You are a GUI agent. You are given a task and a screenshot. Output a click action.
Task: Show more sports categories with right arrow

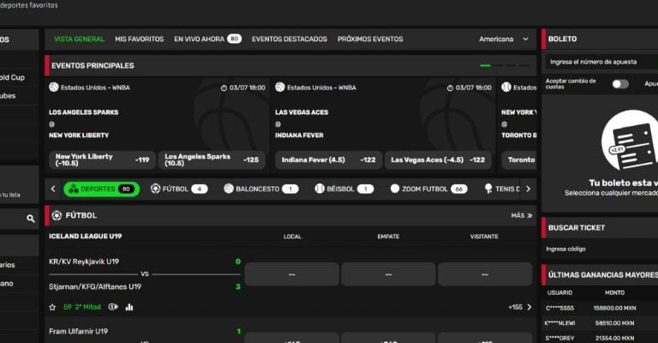click(529, 189)
